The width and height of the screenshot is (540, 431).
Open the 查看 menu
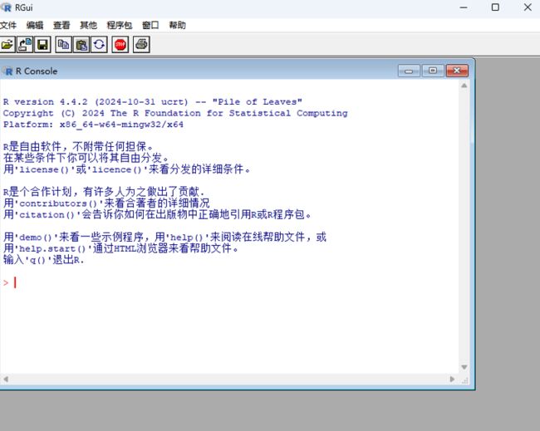click(x=61, y=25)
